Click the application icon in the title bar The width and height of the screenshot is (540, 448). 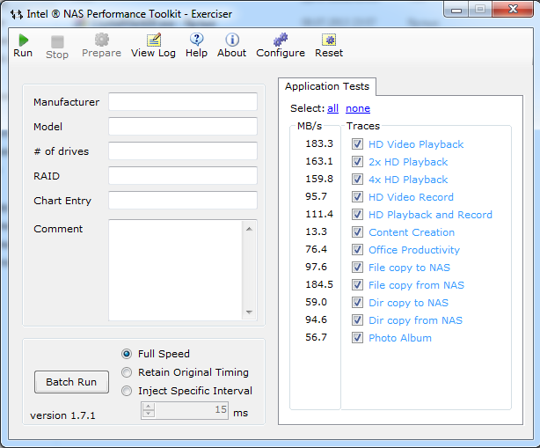tap(17, 14)
